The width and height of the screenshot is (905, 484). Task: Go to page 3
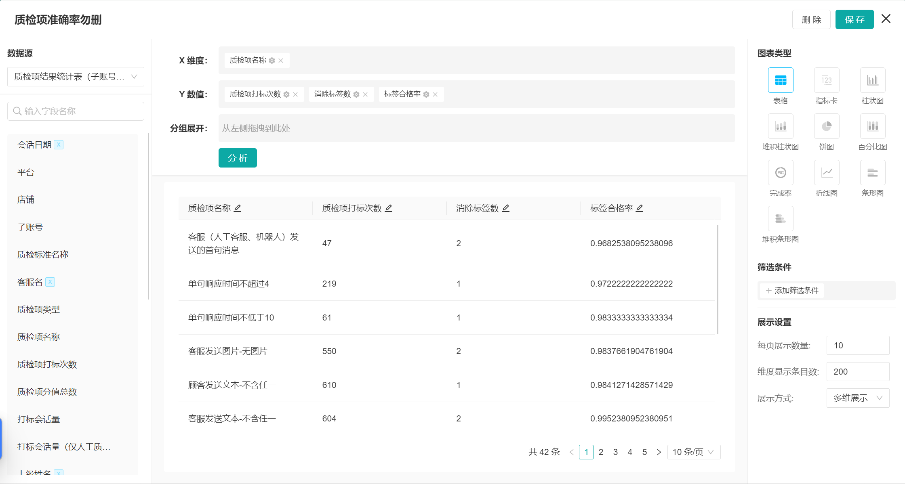tap(615, 452)
